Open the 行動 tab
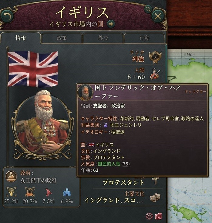The image size is (212, 223). click(x=144, y=38)
